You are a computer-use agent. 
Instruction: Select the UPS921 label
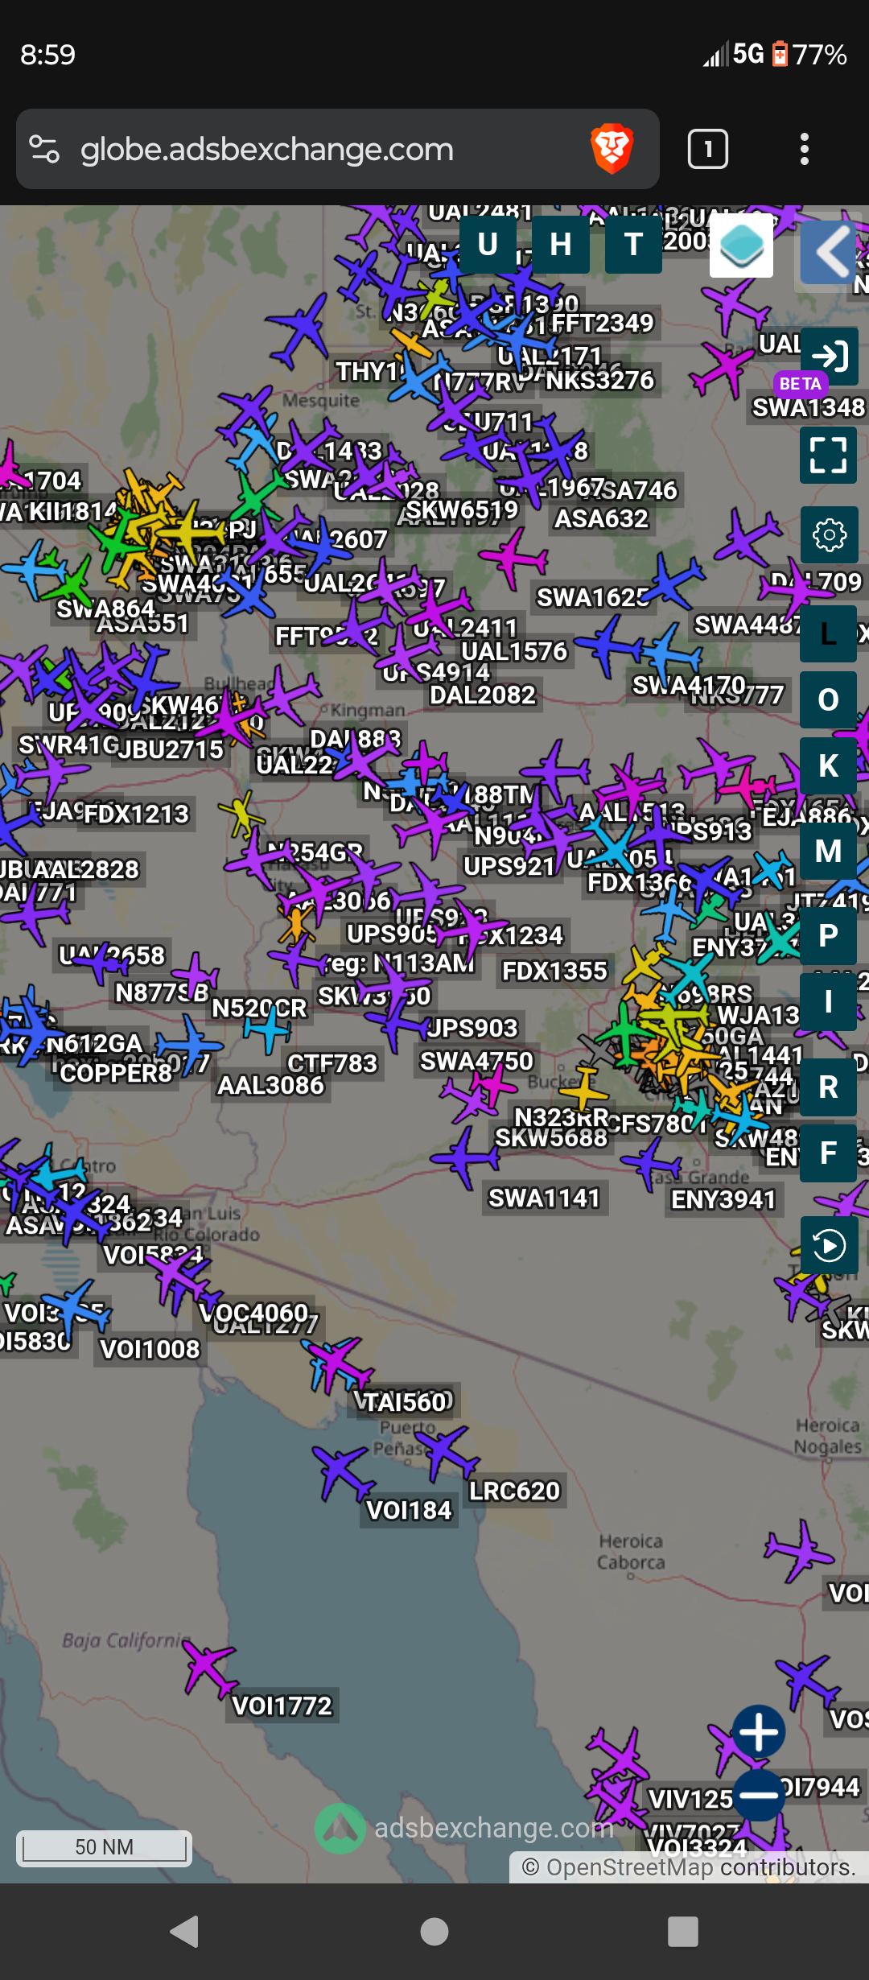(509, 866)
